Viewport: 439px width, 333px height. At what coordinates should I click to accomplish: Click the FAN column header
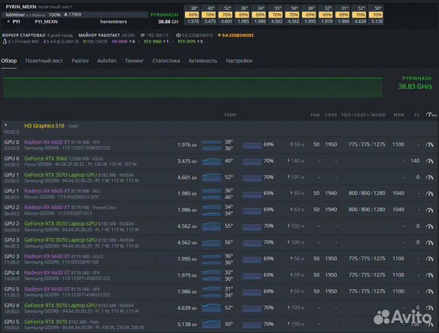pyautogui.click(x=315, y=115)
